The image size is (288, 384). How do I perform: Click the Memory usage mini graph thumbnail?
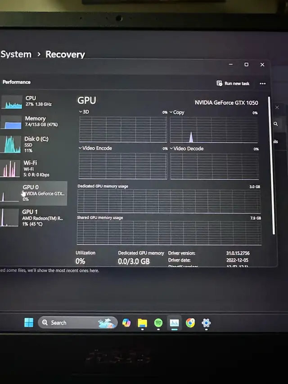coord(11,122)
